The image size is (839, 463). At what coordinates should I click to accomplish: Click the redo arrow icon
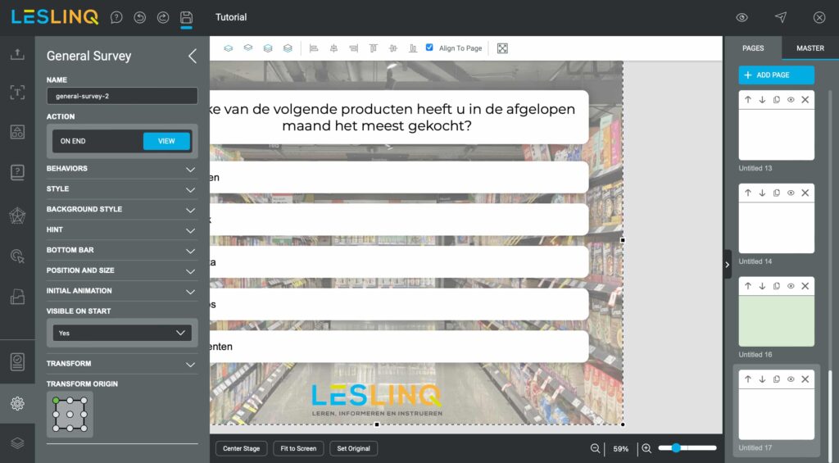pos(162,17)
